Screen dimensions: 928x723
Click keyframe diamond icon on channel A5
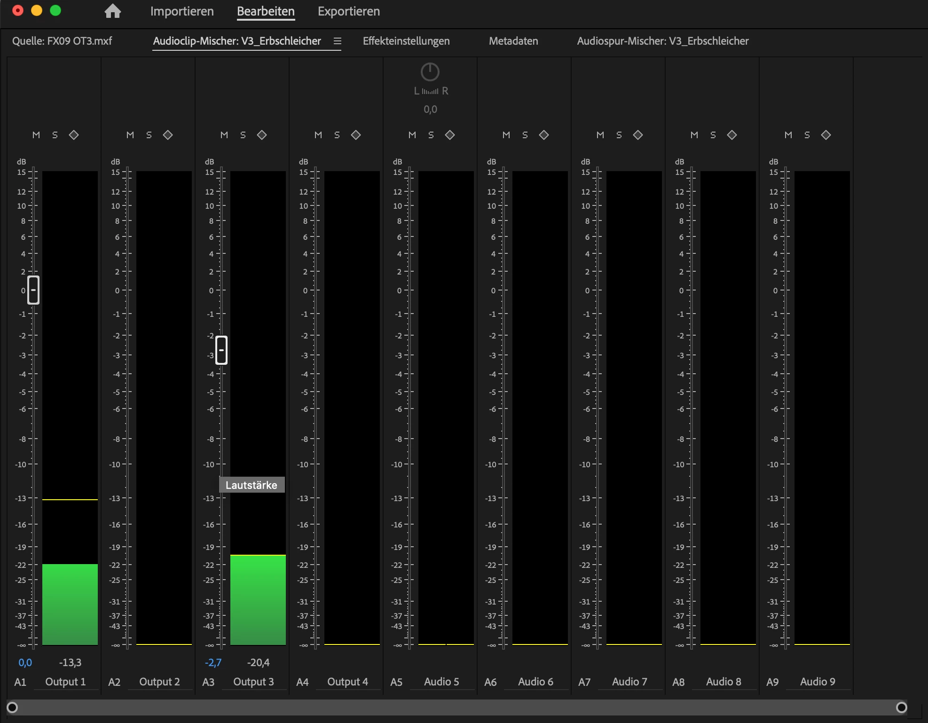(x=450, y=135)
